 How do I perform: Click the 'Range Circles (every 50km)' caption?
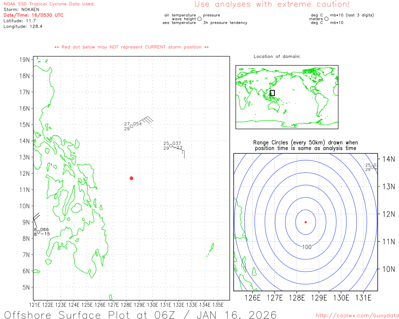pos(305,145)
